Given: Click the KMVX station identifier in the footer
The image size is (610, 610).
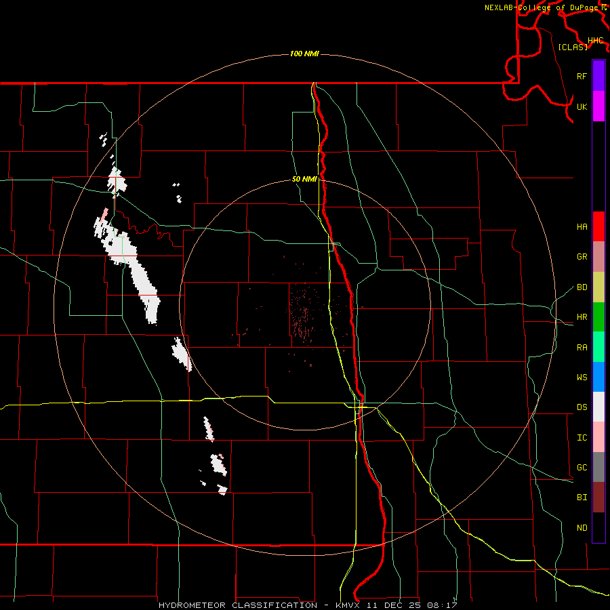Looking at the screenshot, I should [x=349, y=605].
